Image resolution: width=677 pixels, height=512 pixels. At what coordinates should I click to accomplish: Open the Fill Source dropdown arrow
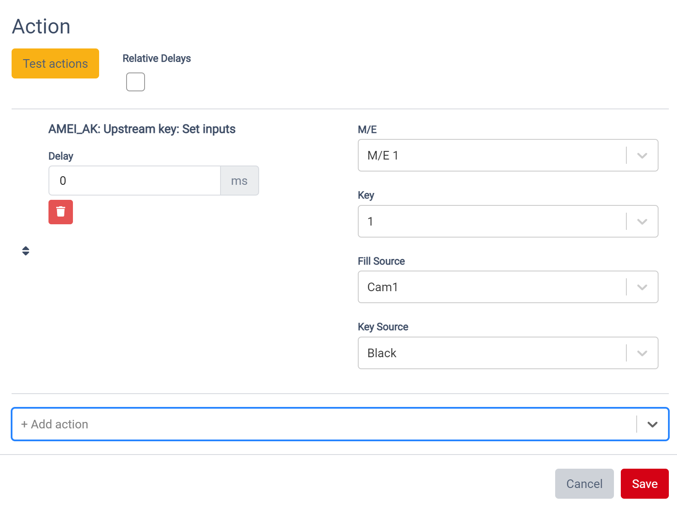coord(642,287)
